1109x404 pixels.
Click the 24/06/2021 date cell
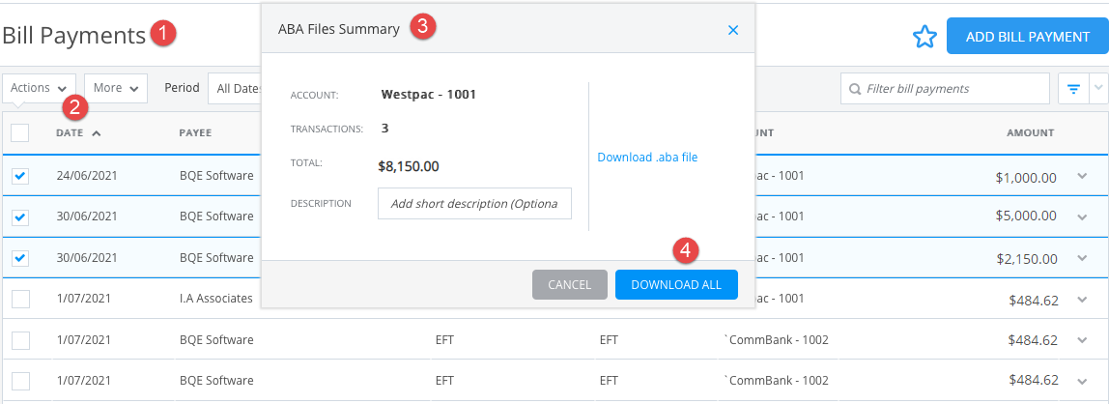(x=87, y=176)
